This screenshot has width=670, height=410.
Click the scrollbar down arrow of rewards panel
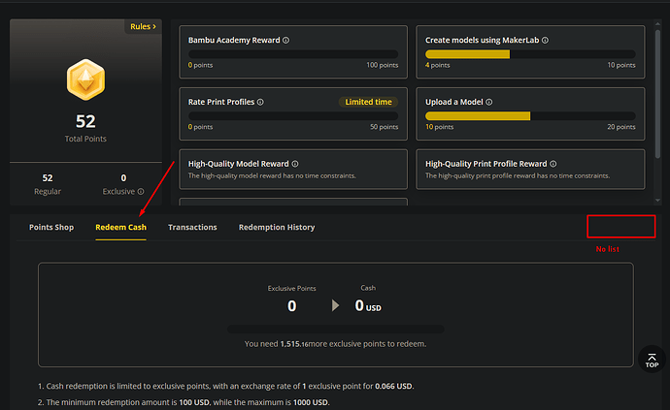click(657, 200)
